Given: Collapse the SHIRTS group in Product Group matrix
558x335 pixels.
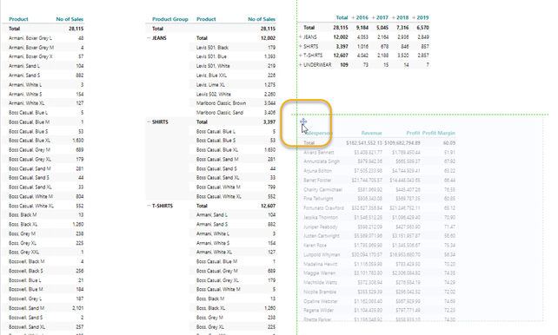Looking at the screenshot, I should click(x=149, y=122).
